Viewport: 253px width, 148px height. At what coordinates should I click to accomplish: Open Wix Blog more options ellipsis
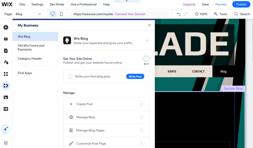click(x=147, y=40)
